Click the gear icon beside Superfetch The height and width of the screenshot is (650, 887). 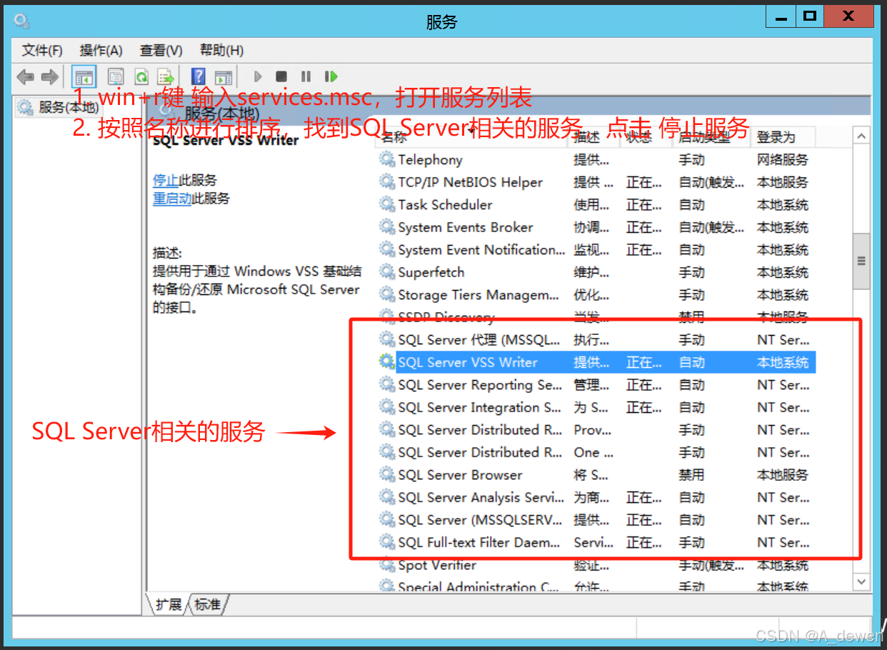tap(387, 272)
